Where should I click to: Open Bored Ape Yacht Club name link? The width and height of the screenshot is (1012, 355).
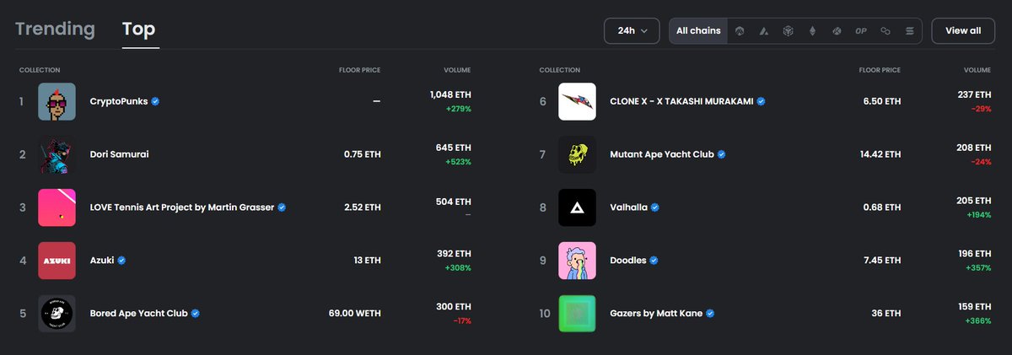point(139,314)
